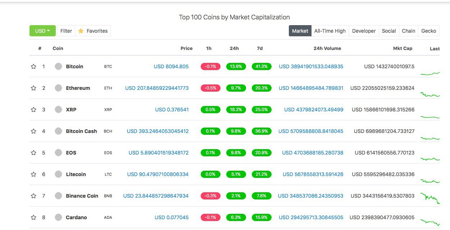Toggle the Cardano favorite star

[x=33, y=217]
